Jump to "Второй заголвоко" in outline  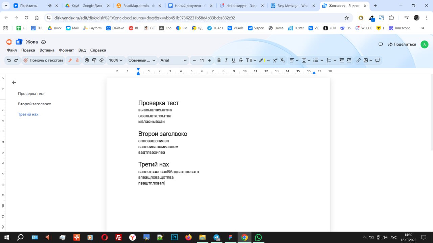point(35,104)
